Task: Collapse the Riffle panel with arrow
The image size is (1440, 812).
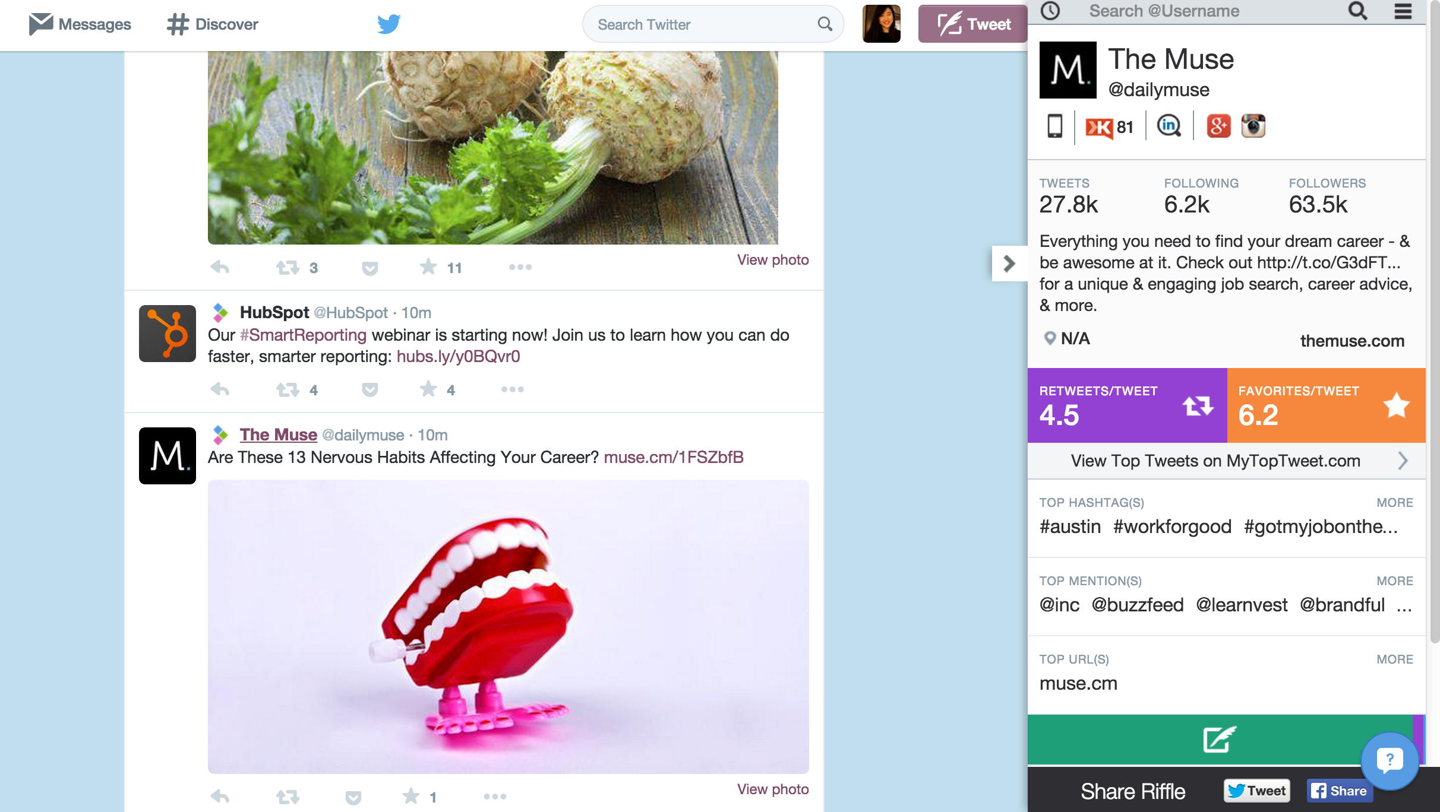Action: click(1009, 264)
